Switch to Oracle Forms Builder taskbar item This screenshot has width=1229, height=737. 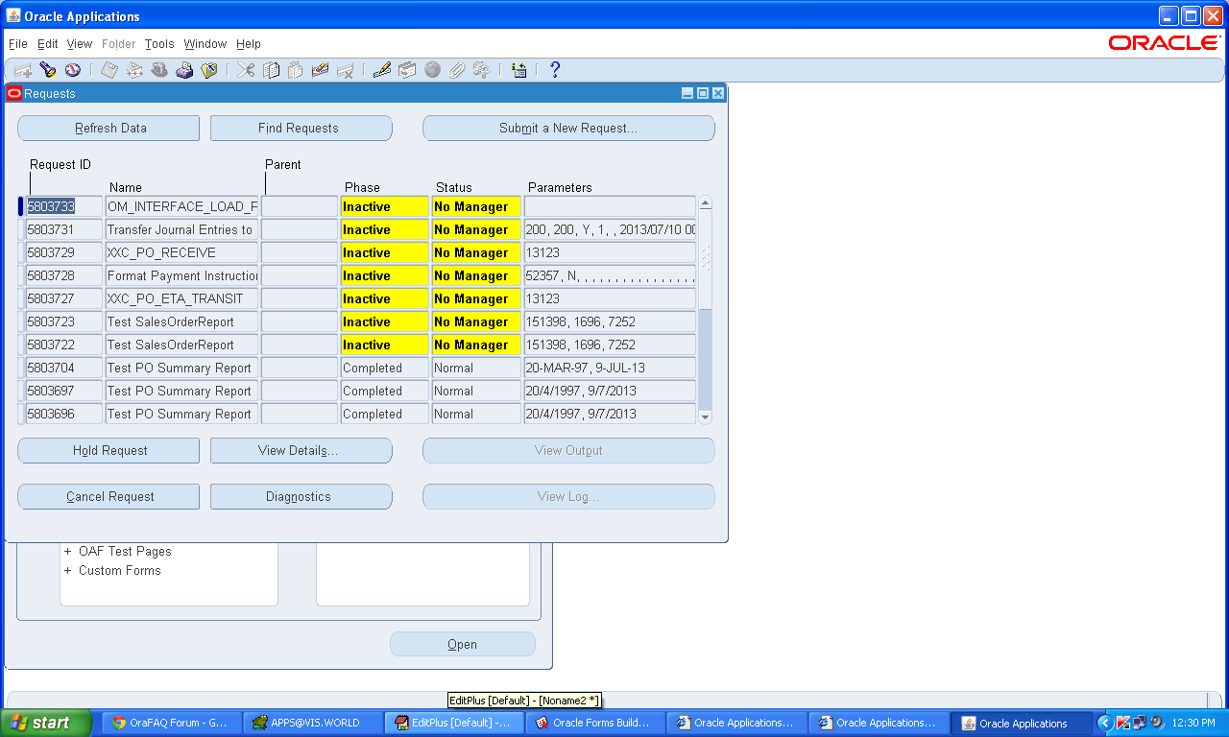[595, 724]
